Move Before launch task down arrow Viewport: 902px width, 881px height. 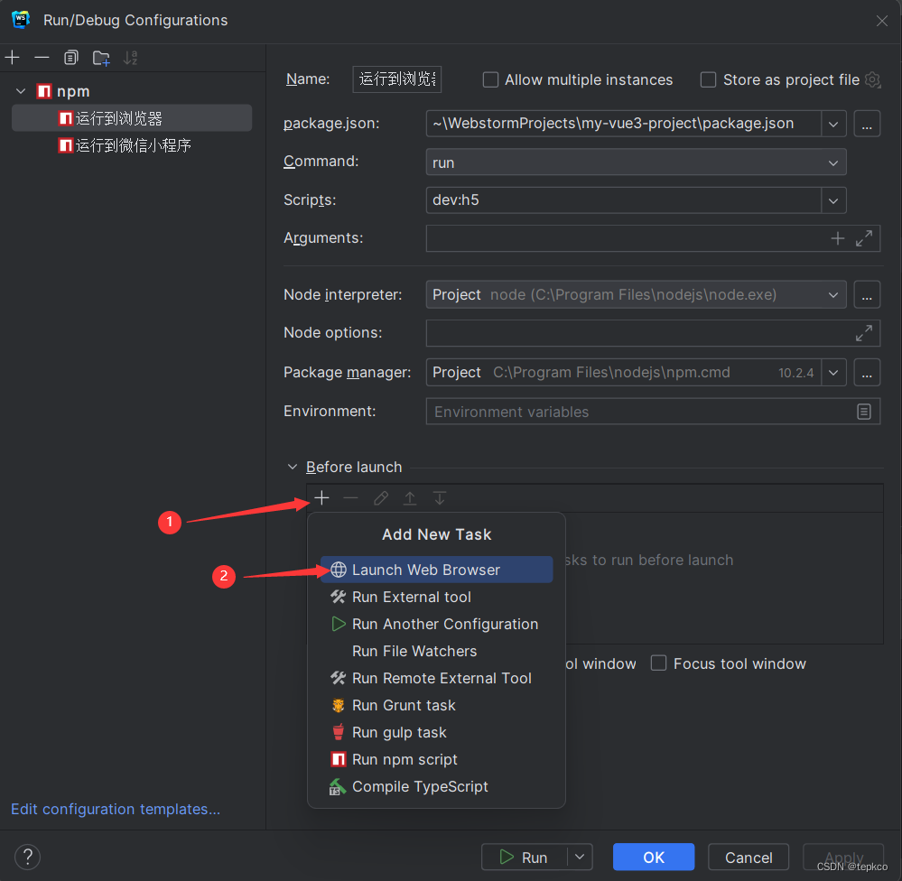440,498
